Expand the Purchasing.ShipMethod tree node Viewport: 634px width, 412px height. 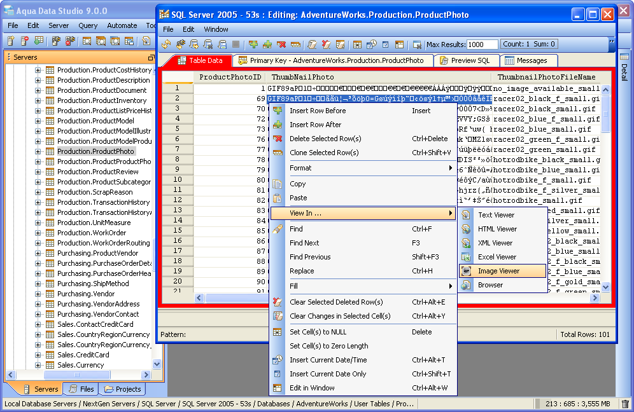tap(38, 284)
